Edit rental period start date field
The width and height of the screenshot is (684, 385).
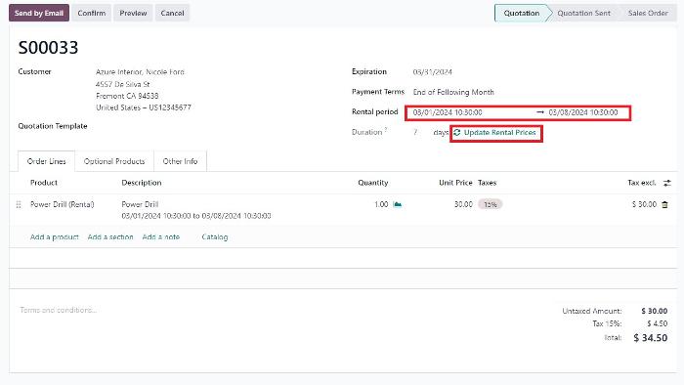pos(448,112)
